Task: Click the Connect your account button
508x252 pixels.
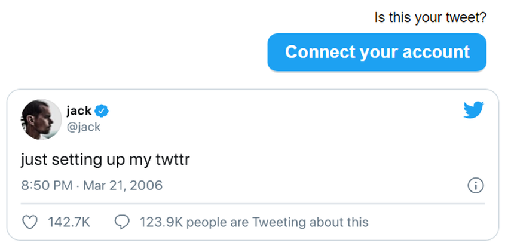Action: click(377, 53)
